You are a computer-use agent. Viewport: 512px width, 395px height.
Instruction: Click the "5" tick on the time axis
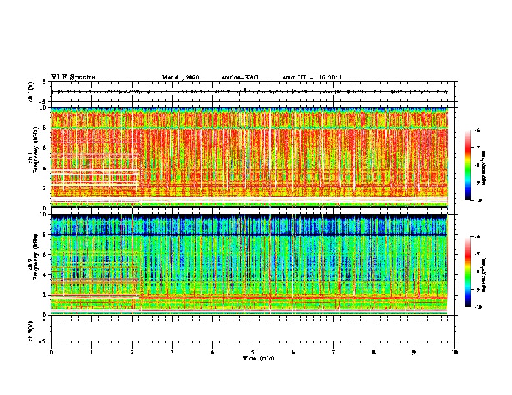(x=253, y=352)
